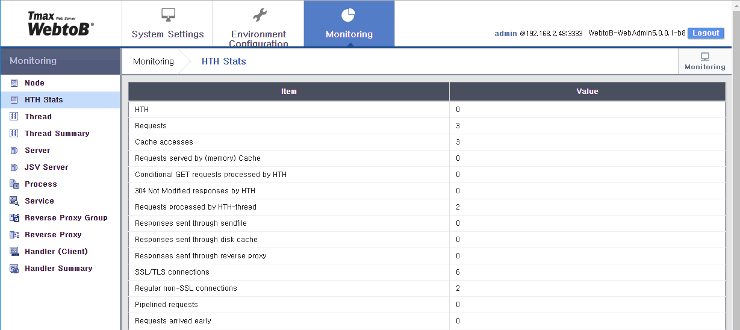Click the Process sidebar icon

coord(14,184)
